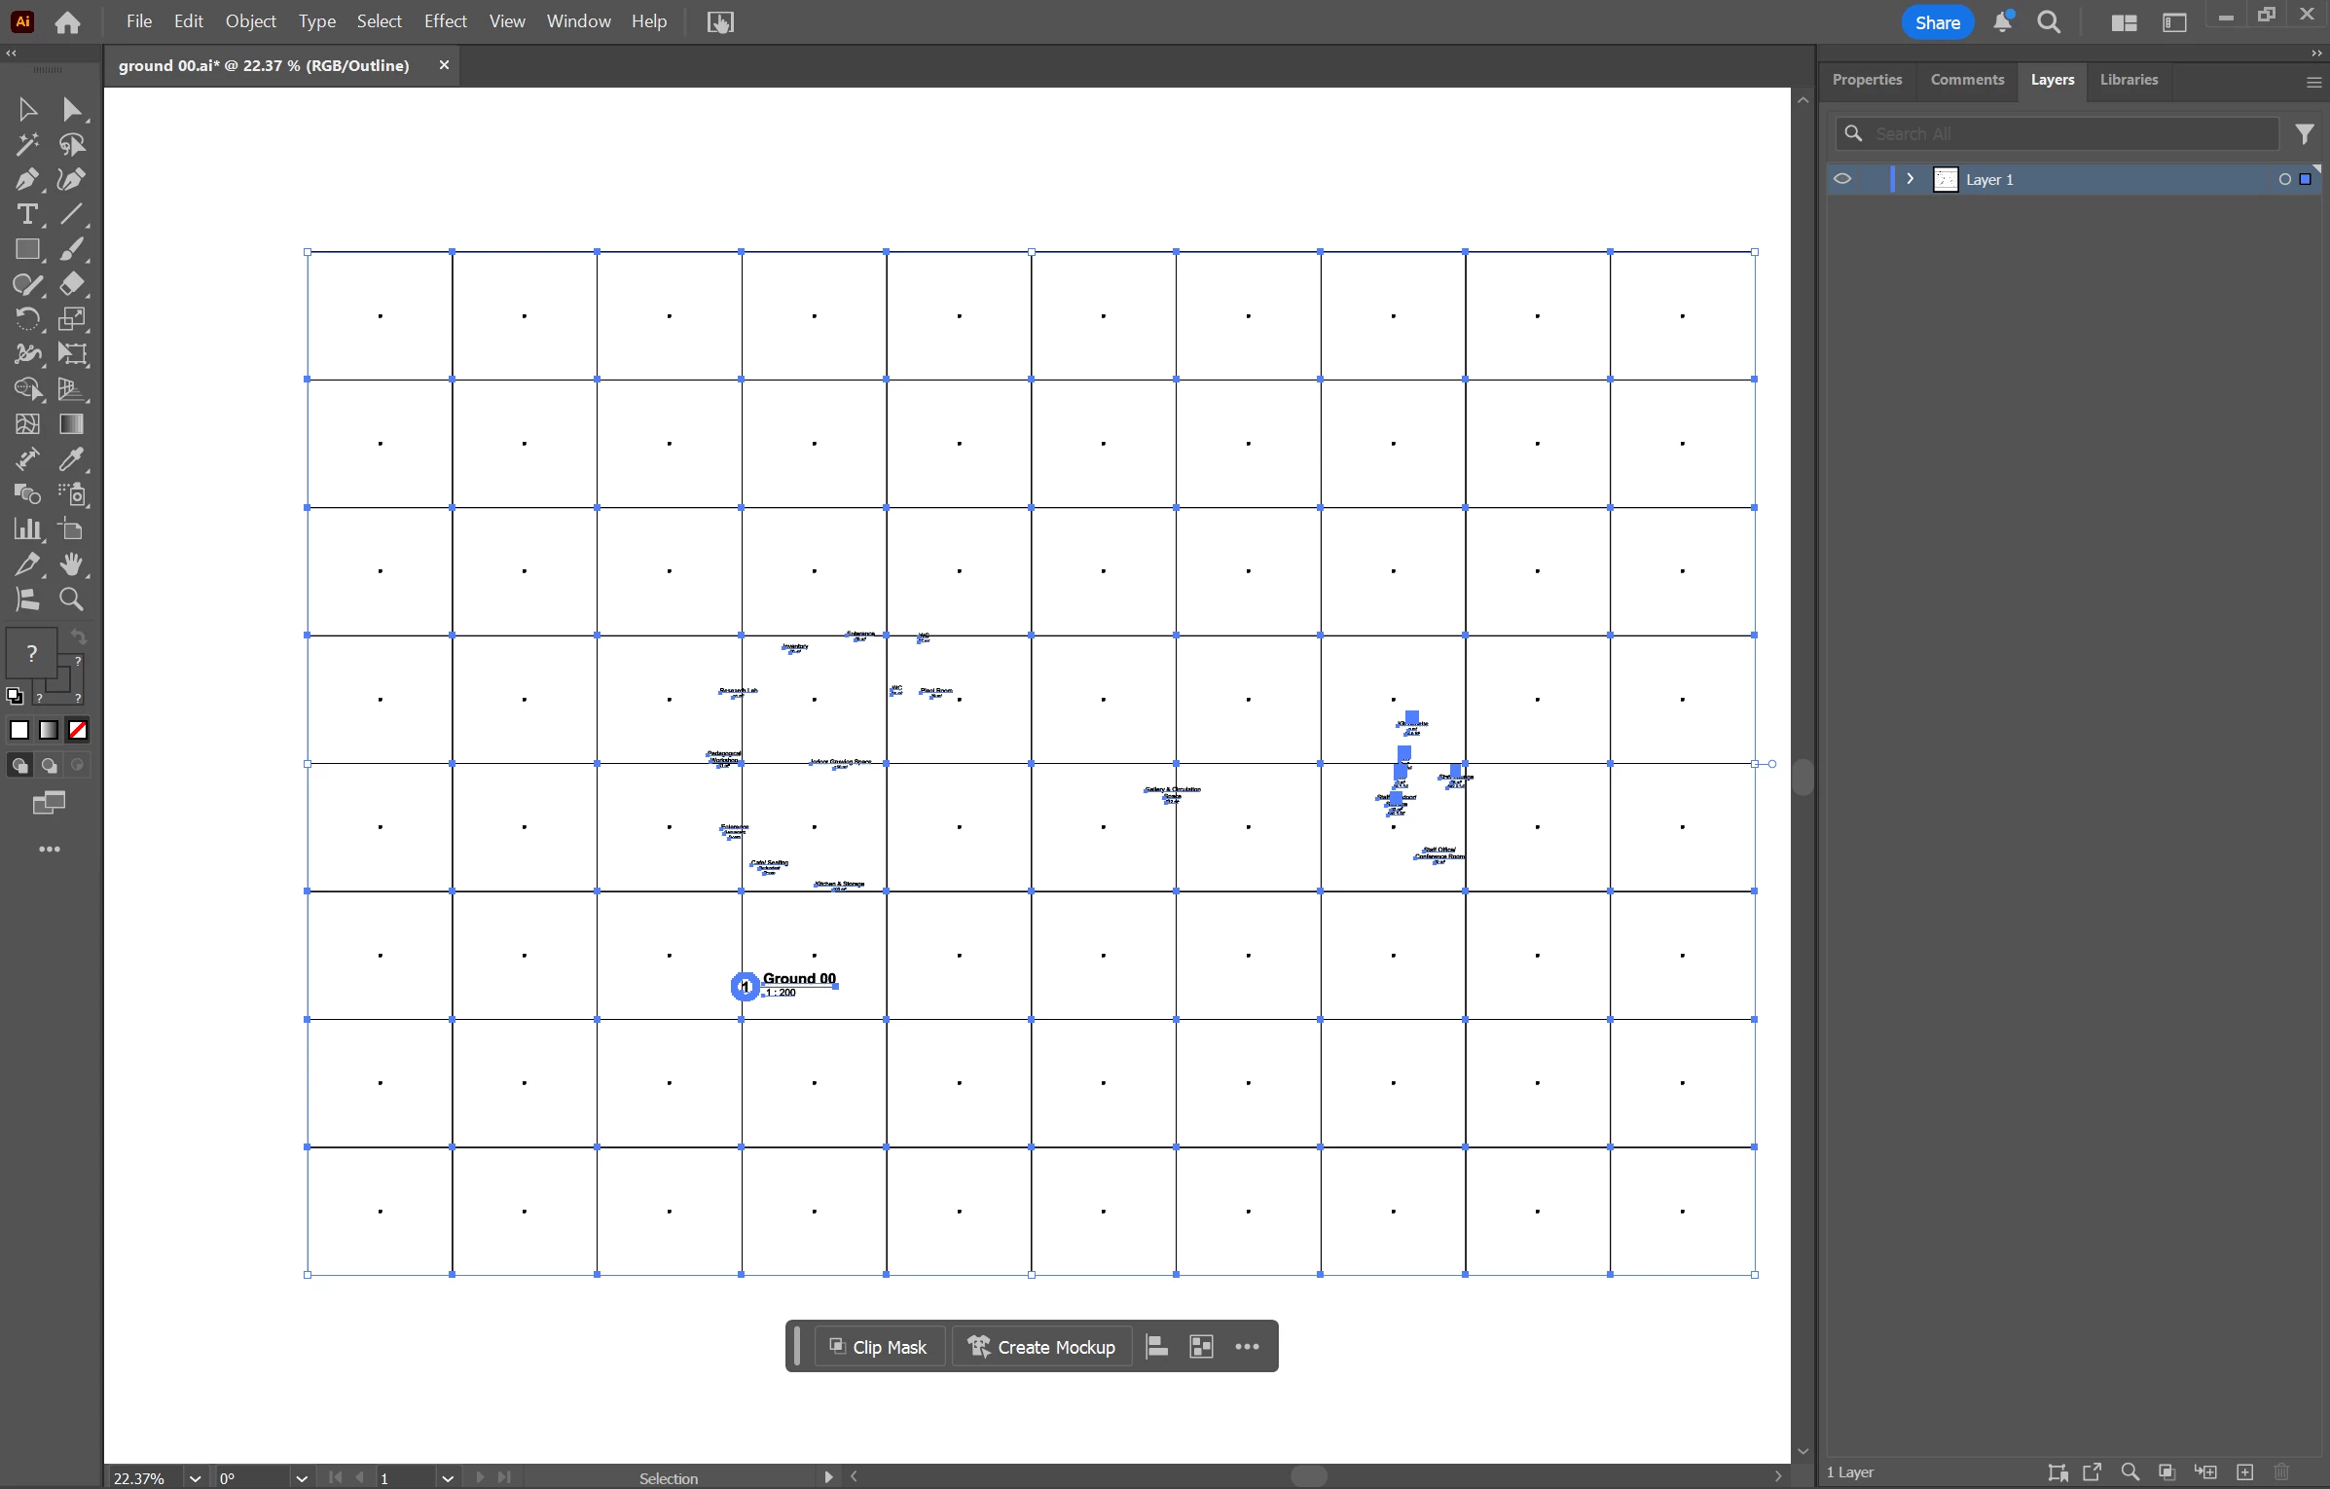
Task: Click the Magic Wand tool
Action: tap(26, 144)
